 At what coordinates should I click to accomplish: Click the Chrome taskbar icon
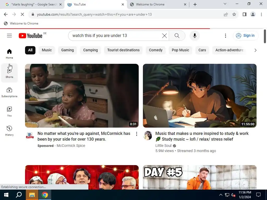(45, 195)
